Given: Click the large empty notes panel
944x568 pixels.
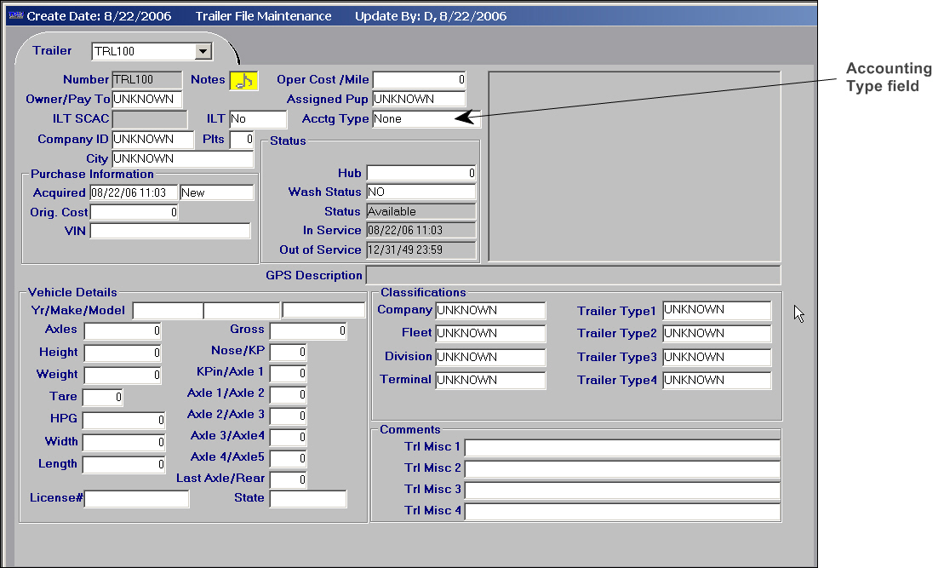Looking at the screenshot, I should pos(634,166).
